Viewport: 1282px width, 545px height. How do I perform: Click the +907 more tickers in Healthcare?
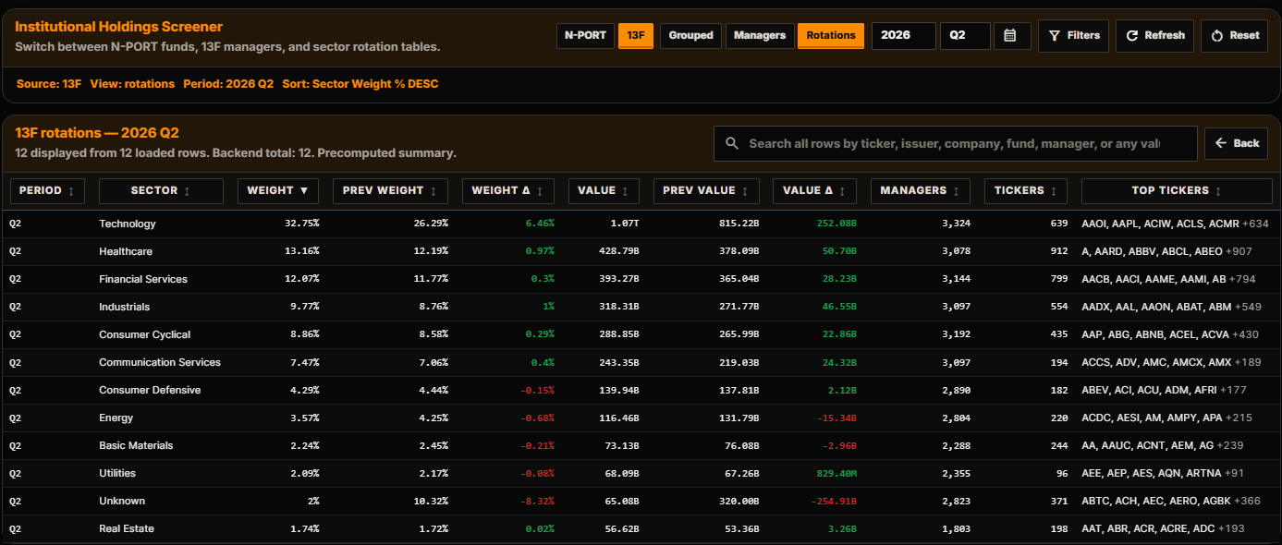[x=1239, y=251]
